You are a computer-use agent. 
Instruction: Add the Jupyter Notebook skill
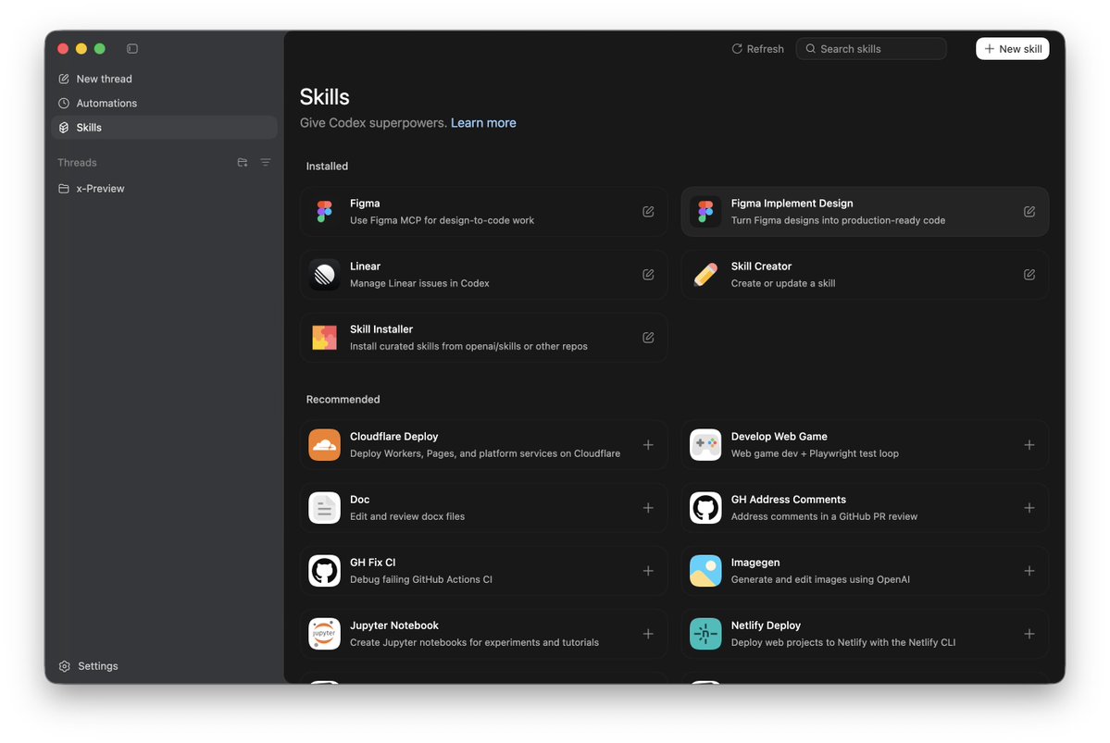[x=648, y=634]
